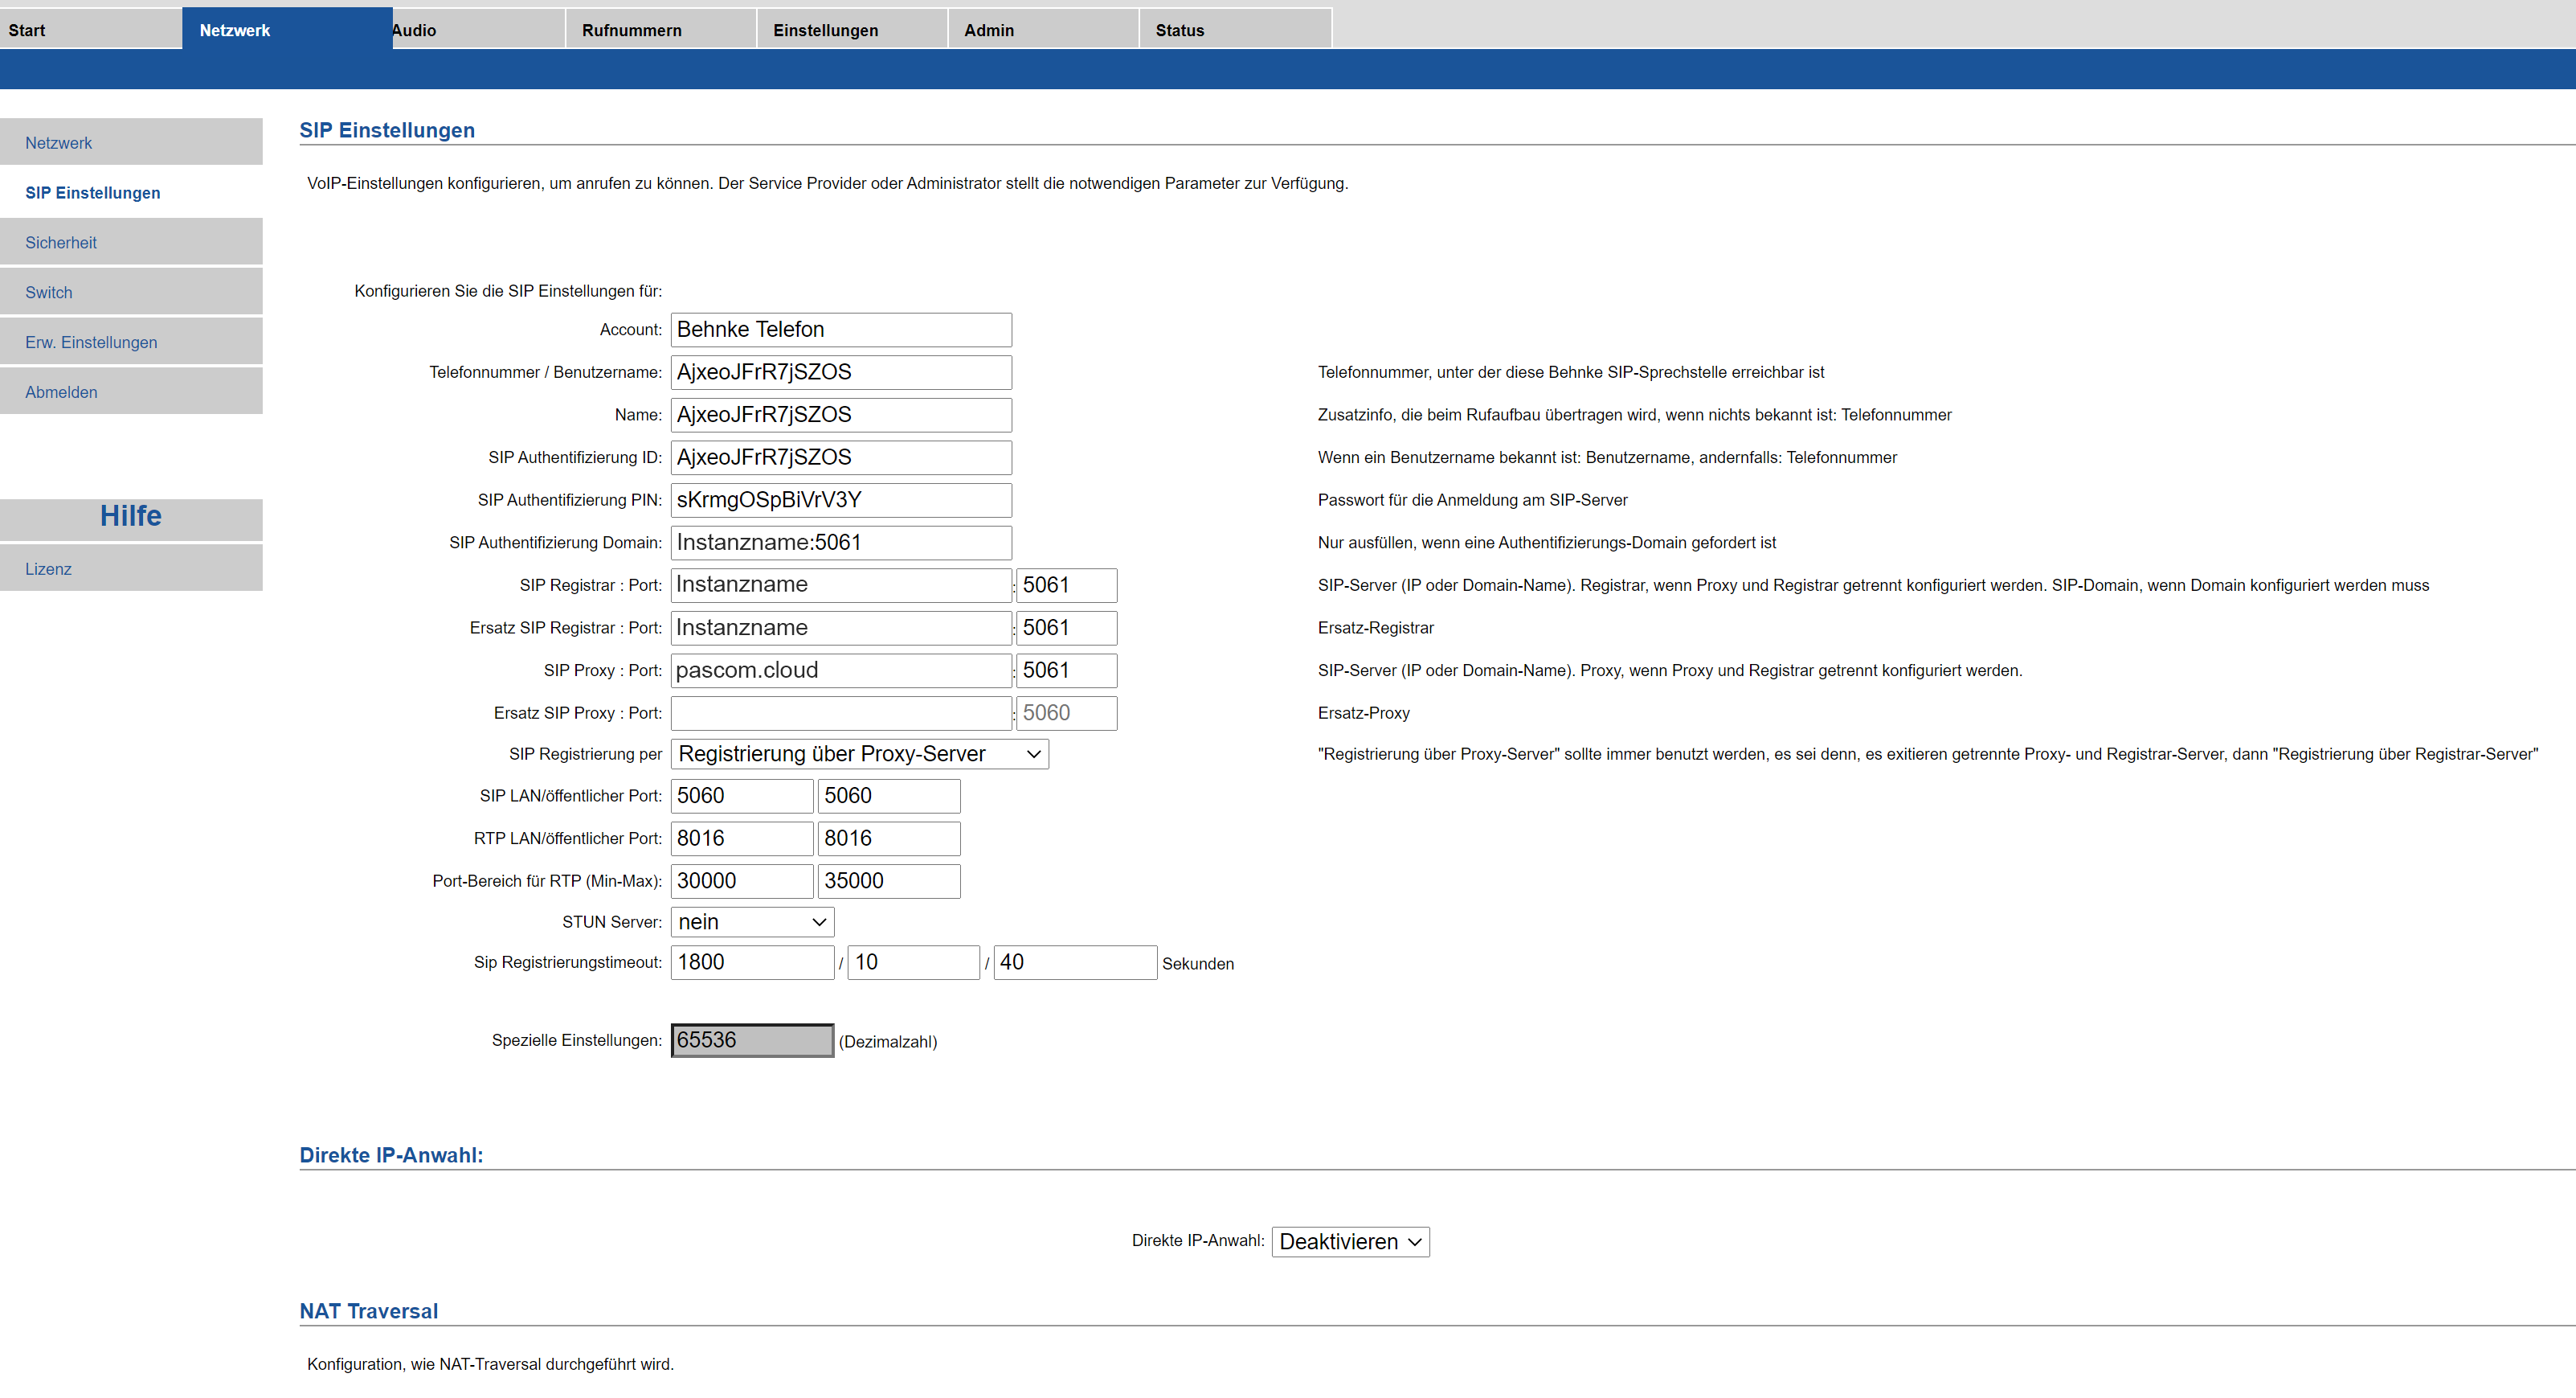This screenshot has width=2576, height=1398.
Task: Click SIP Proxy port field
Action: tap(1066, 670)
